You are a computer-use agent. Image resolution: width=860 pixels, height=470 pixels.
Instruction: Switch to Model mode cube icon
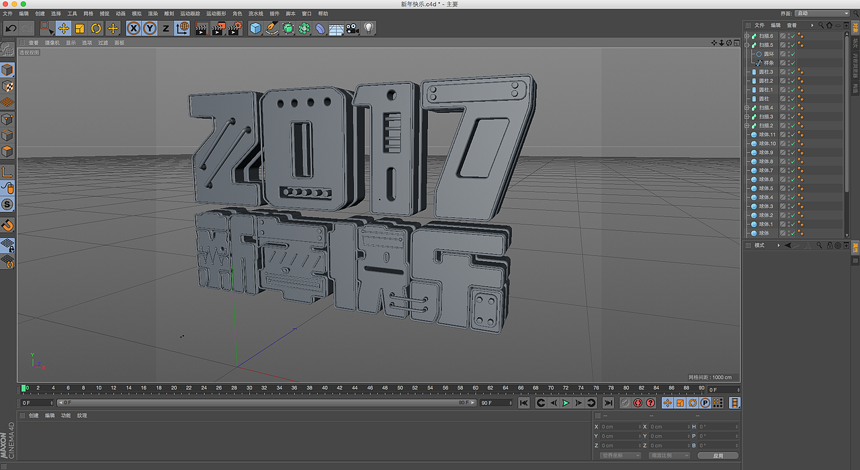(7, 70)
